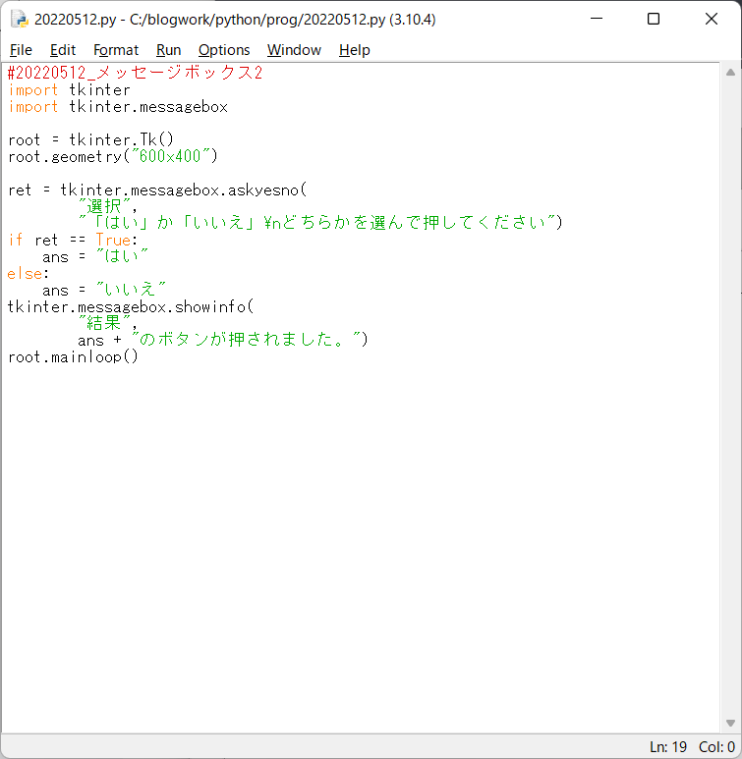This screenshot has height=759, width=742.
Task: Click the showinfo function call line
Action: coord(131,307)
